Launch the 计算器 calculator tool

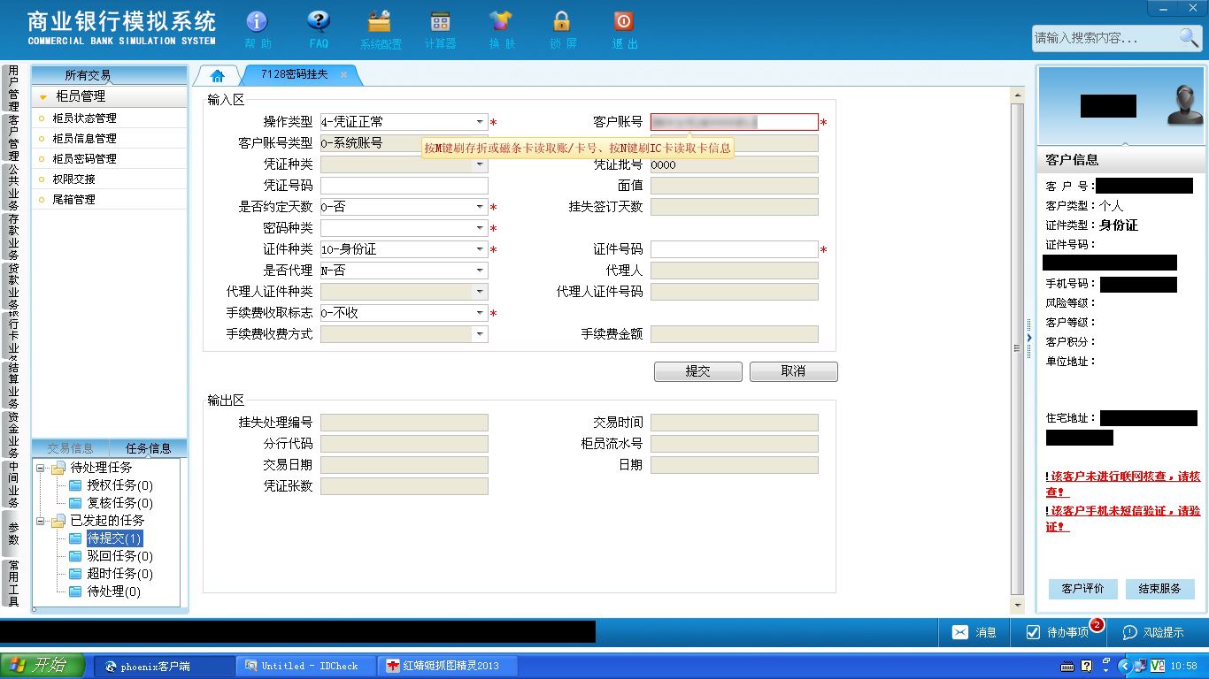pyautogui.click(x=440, y=21)
